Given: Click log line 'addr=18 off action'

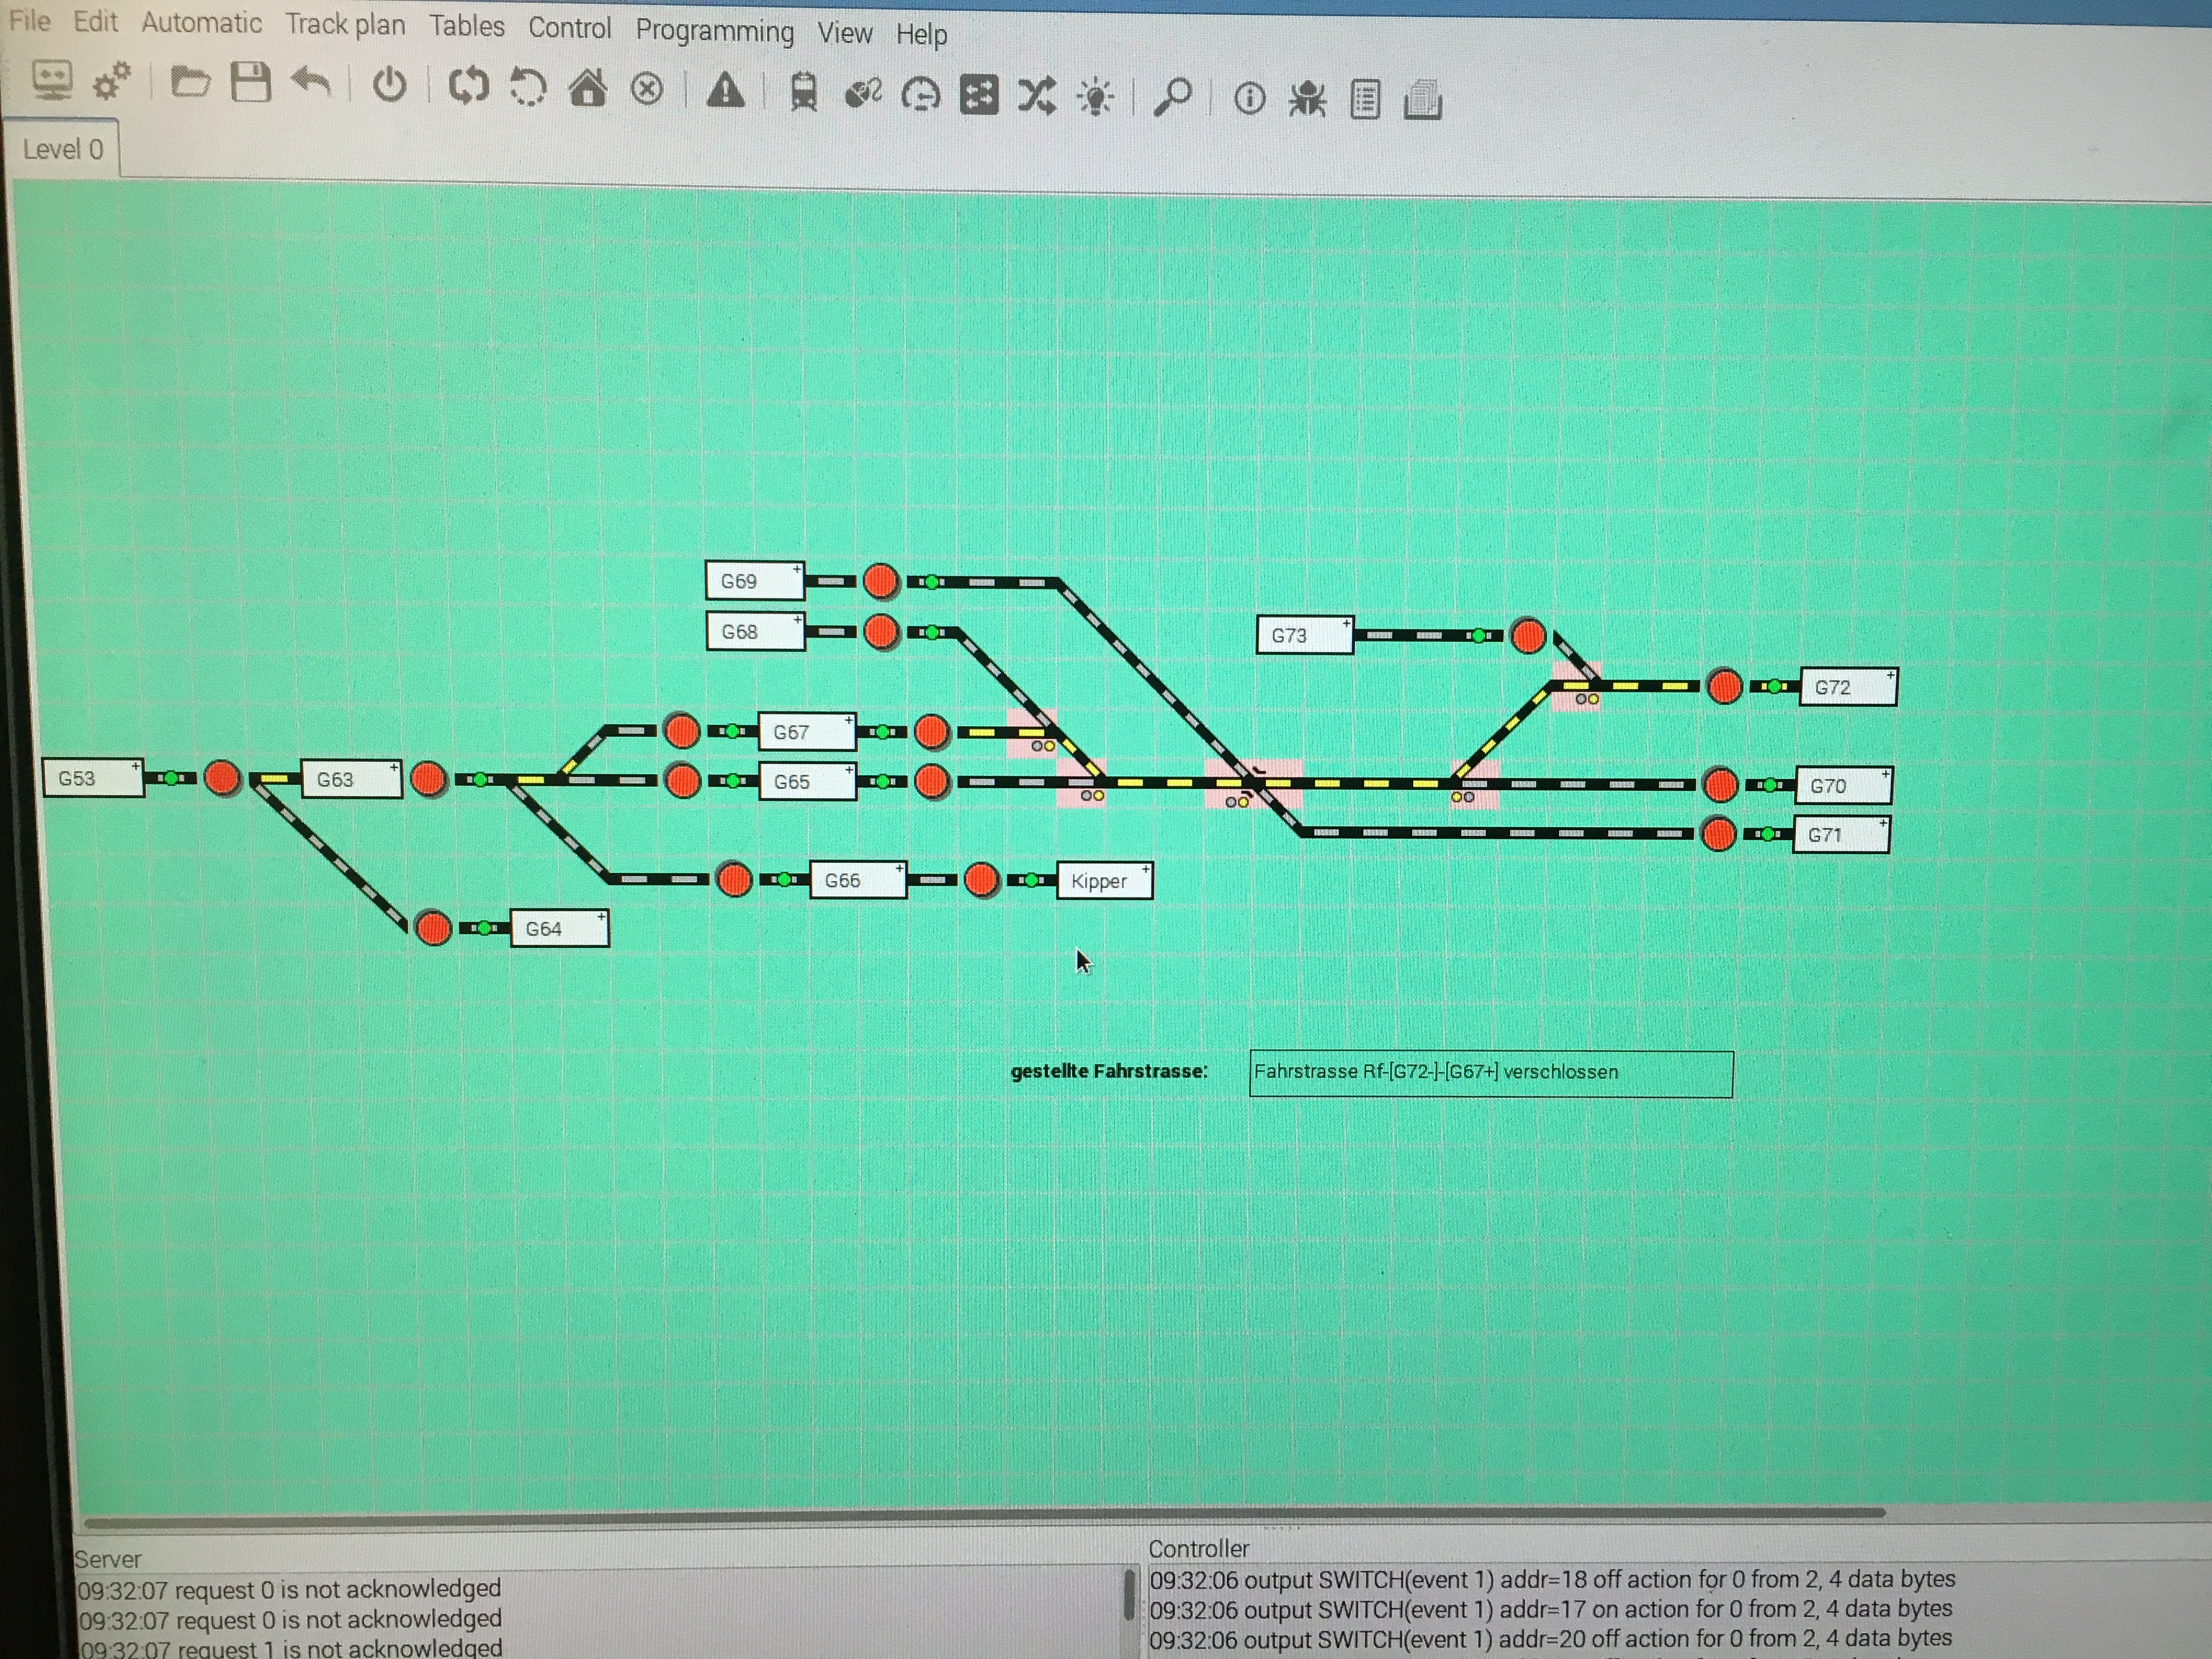Looking at the screenshot, I should coord(1552,1579).
